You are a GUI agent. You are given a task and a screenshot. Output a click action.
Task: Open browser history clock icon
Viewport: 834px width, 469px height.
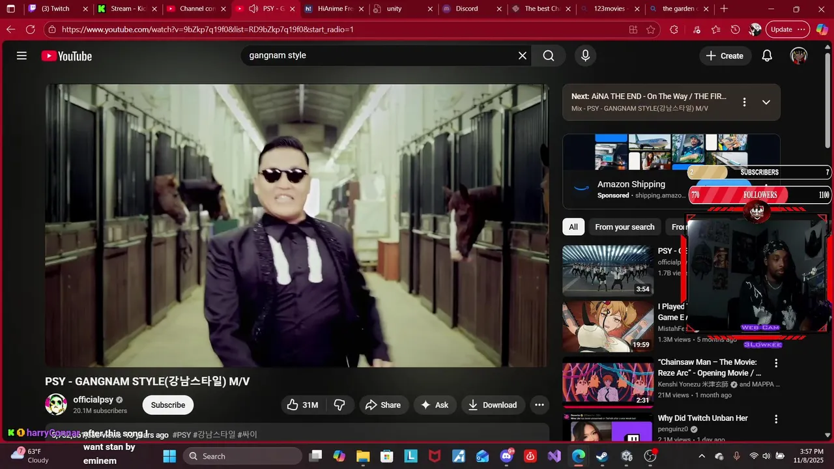coord(735,29)
